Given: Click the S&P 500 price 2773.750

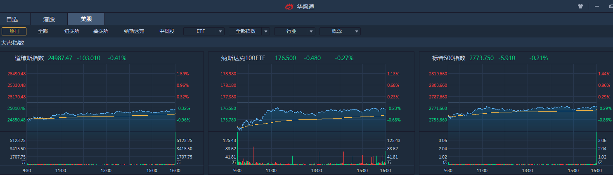Looking at the screenshot, I should (x=482, y=58).
